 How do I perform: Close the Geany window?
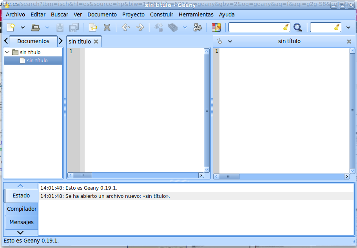pyautogui.click(x=351, y=5)
